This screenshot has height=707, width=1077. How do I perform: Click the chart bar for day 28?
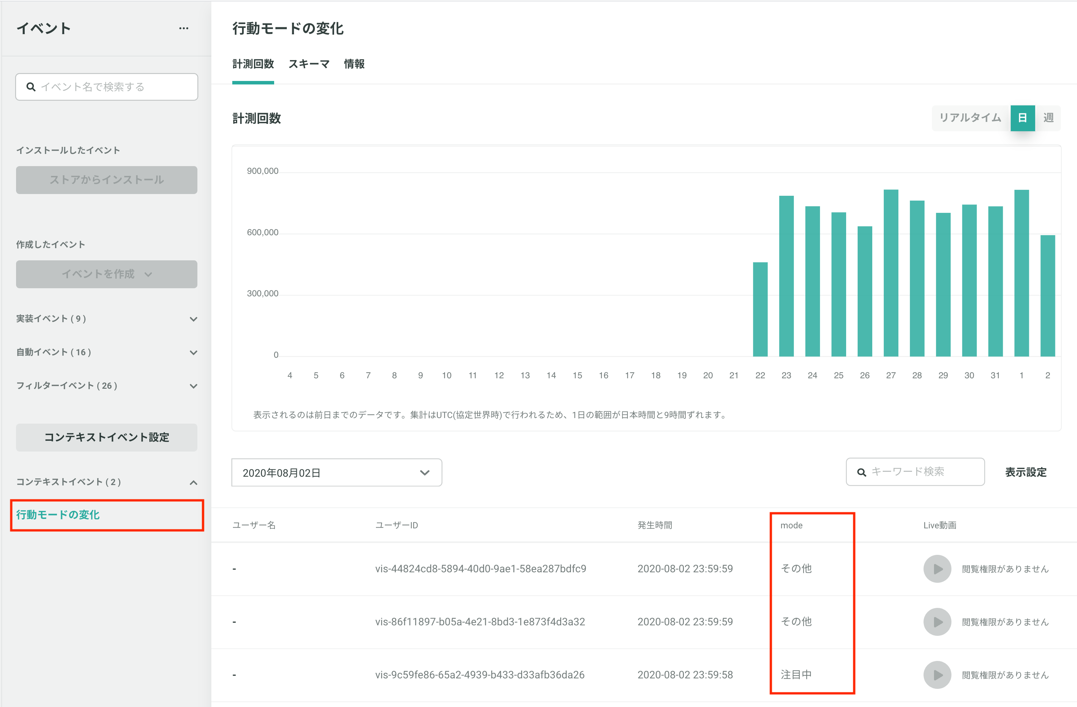coord(917,278)
